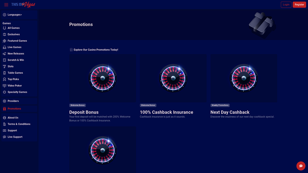Open the hamburger menu icon
Image resolution: width=308 pixels, height=173 pixels.
6,5
